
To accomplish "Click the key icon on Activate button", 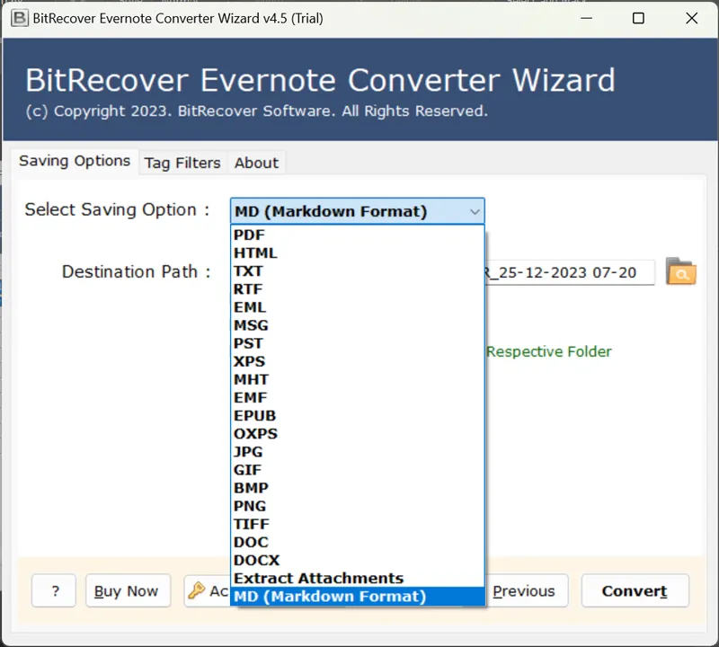I will 197,590.
